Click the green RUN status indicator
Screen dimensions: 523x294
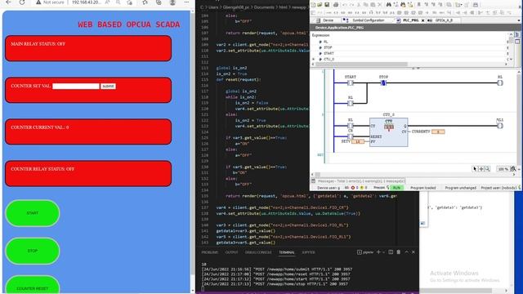coord(396,188)
